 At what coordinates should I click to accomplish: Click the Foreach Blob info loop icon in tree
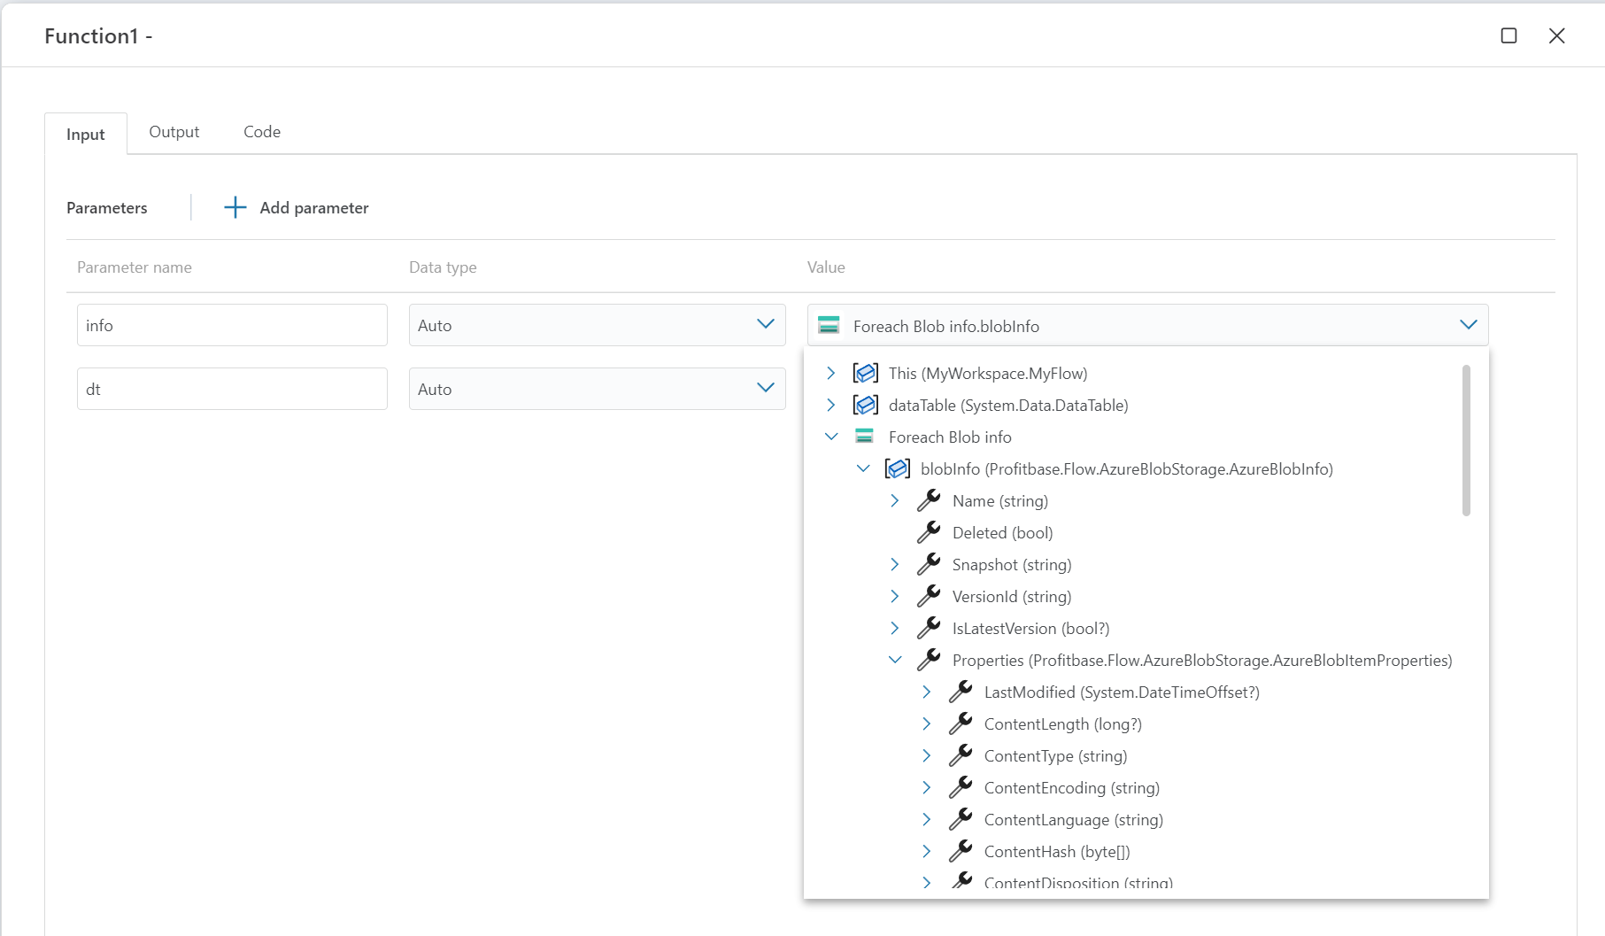[x=864, y=437]
